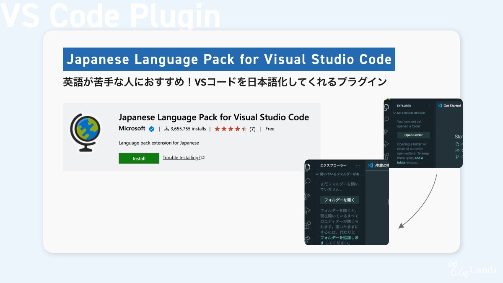Click New File icon under Start in Get Started
Screen dimensions: 503x283
[x=457, y=144]
